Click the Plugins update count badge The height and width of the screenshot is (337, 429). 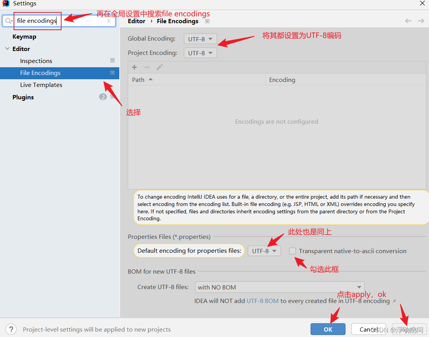[103, 97]
